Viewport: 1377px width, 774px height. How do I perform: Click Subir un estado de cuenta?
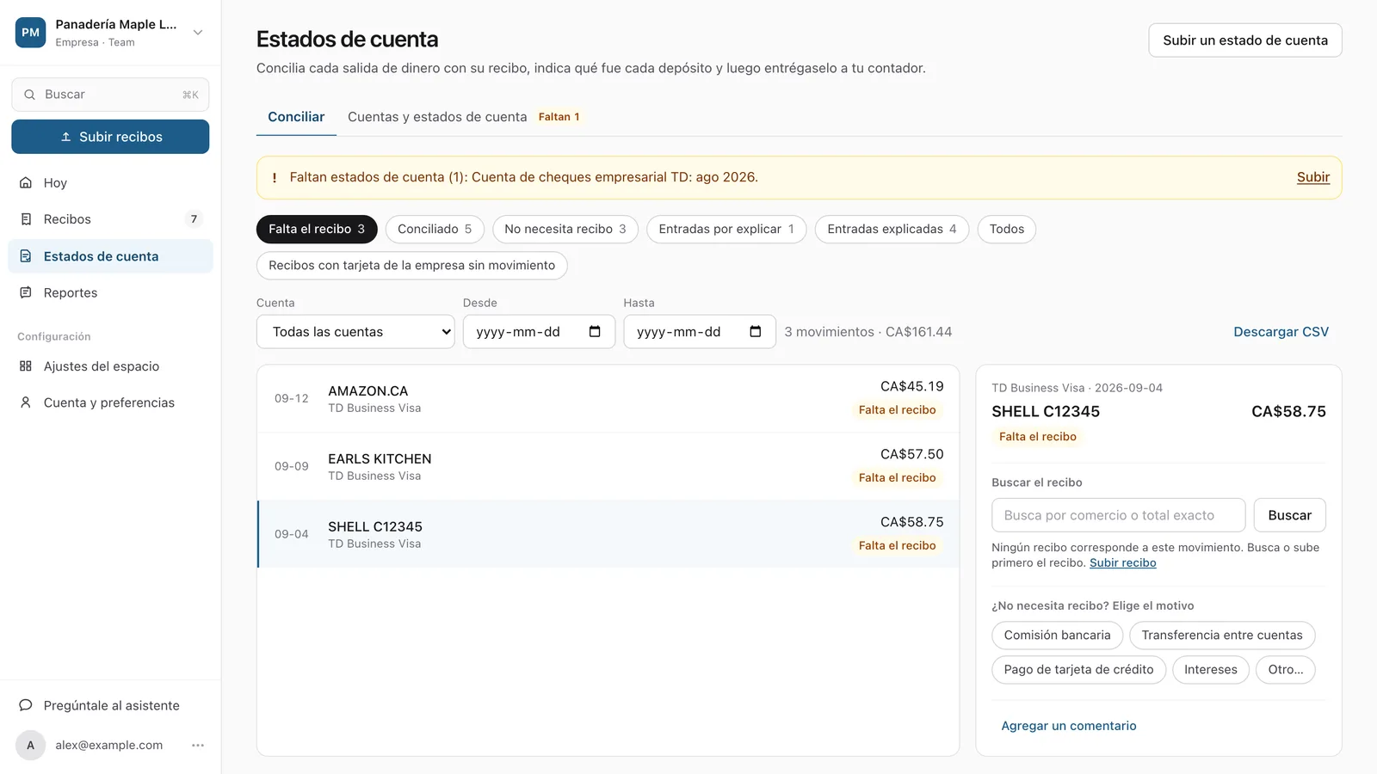(1245, 40)
